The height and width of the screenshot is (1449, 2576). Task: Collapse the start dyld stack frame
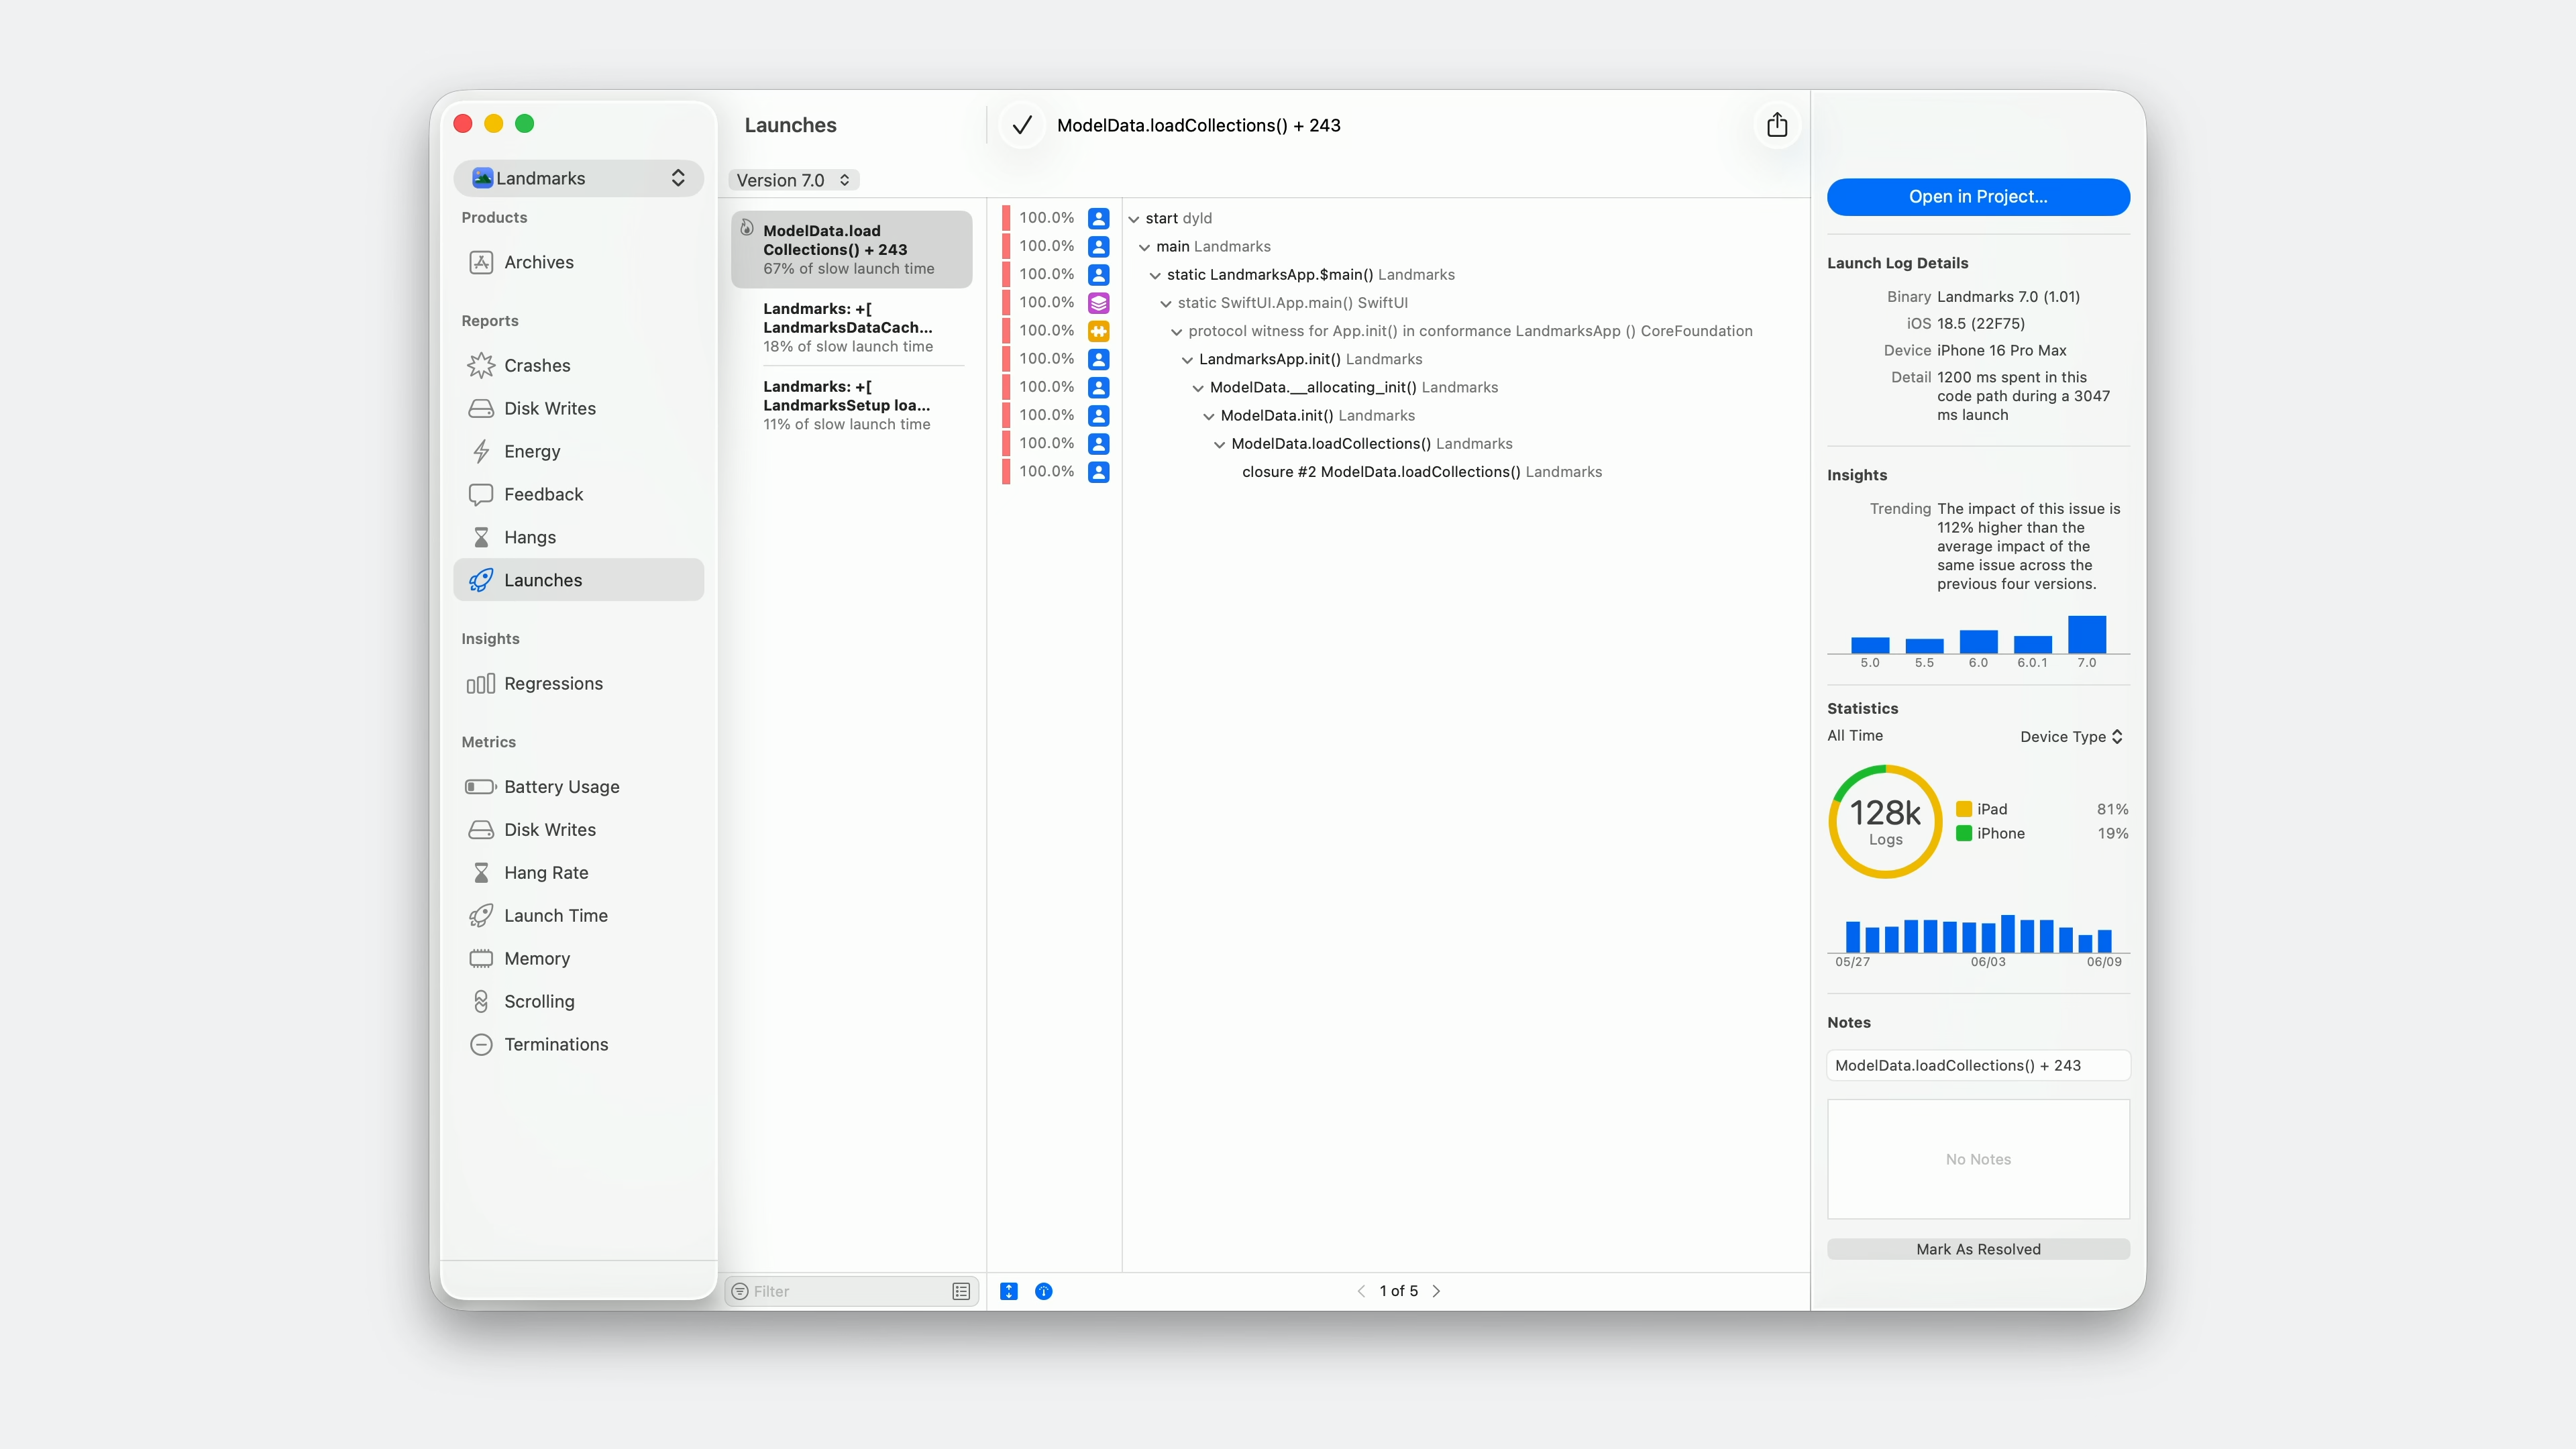click(x=1133, y=219)
